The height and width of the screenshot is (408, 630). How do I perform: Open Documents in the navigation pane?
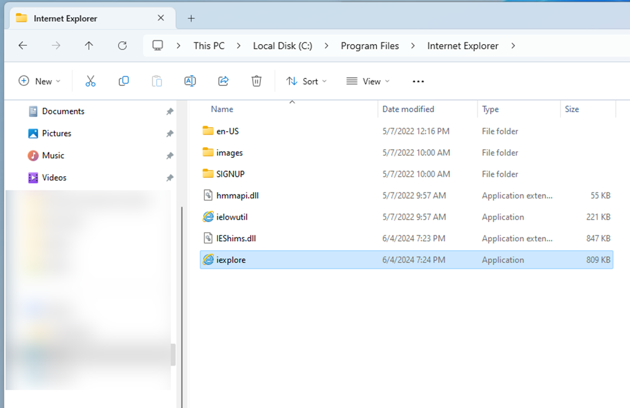point(63,112)
